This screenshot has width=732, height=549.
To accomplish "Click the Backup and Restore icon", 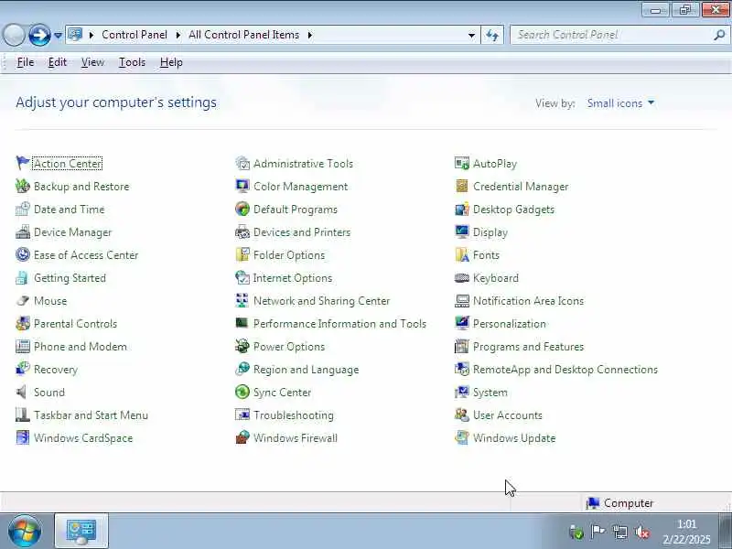I will (x=22, y=186).
